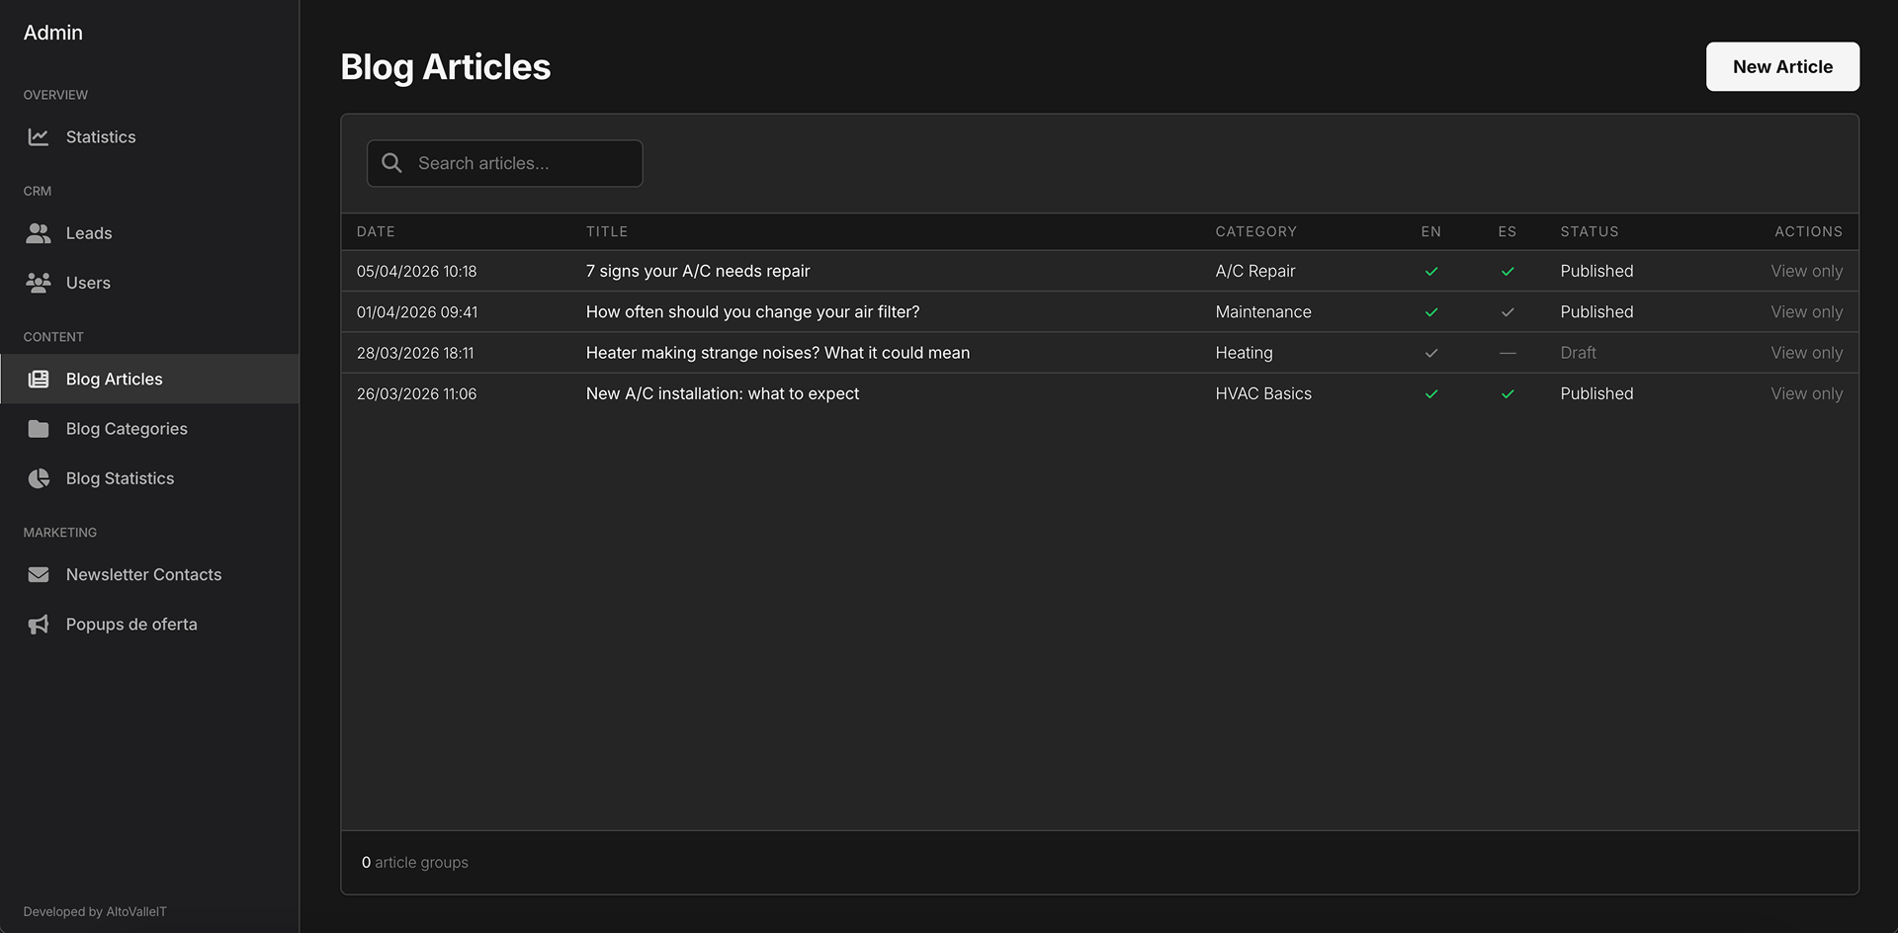Sort articles by the CATEGORY column header

[x=1255, y=230]
